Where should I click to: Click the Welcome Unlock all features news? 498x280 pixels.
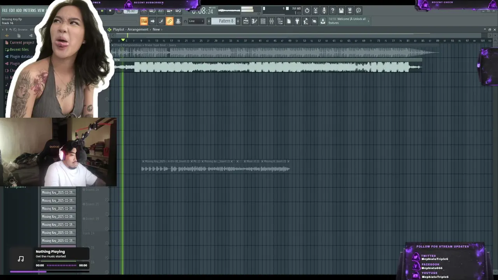click(x=347, y=21)
